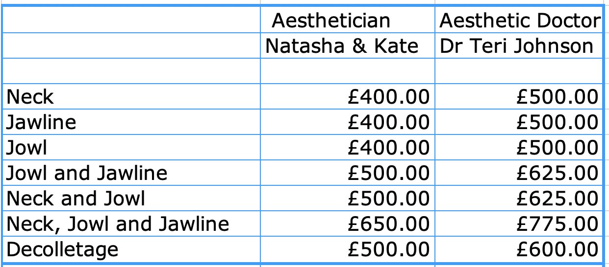
Task: Select Aesthetician price for Neck row
Action: (x=388, y=97)
